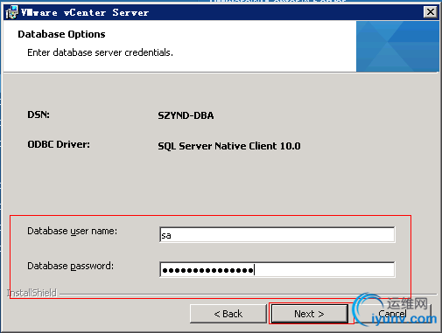This screenshot has width=442, height=333.
Task: Click the ODBC Driver label
Action: 59,144
